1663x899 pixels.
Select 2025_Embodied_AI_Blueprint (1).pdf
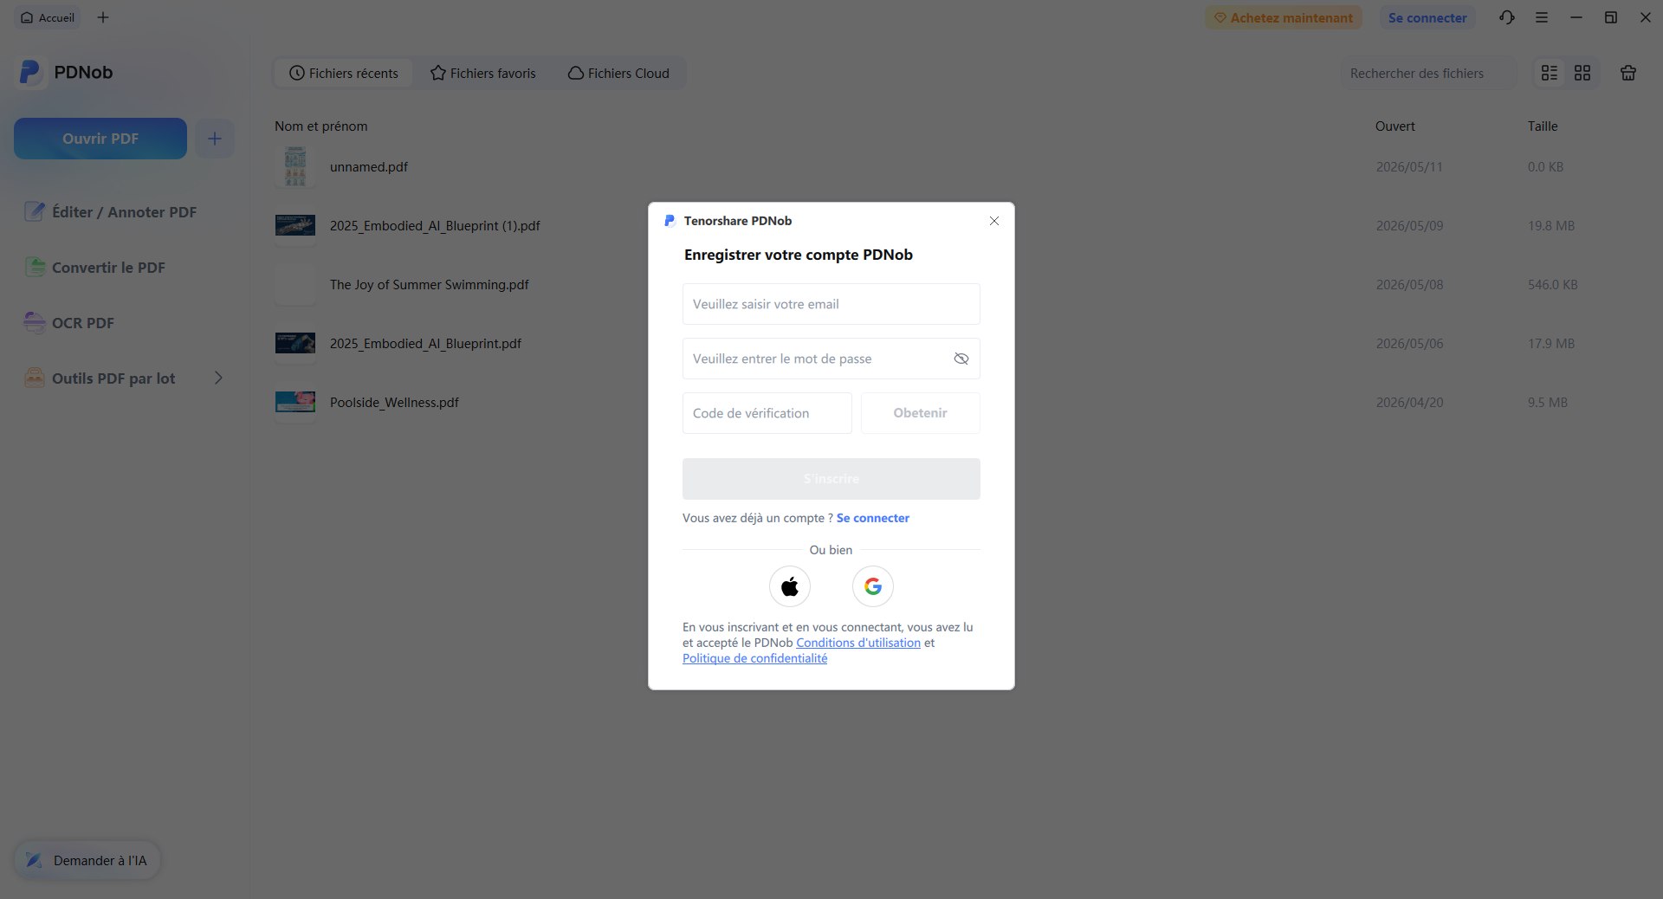pyautogui.click(x=435, y=226)
